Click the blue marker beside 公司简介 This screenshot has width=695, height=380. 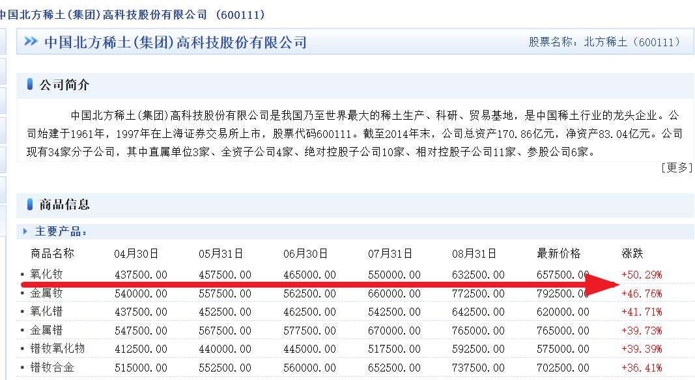pyautogui.click(x=30, y=84)
